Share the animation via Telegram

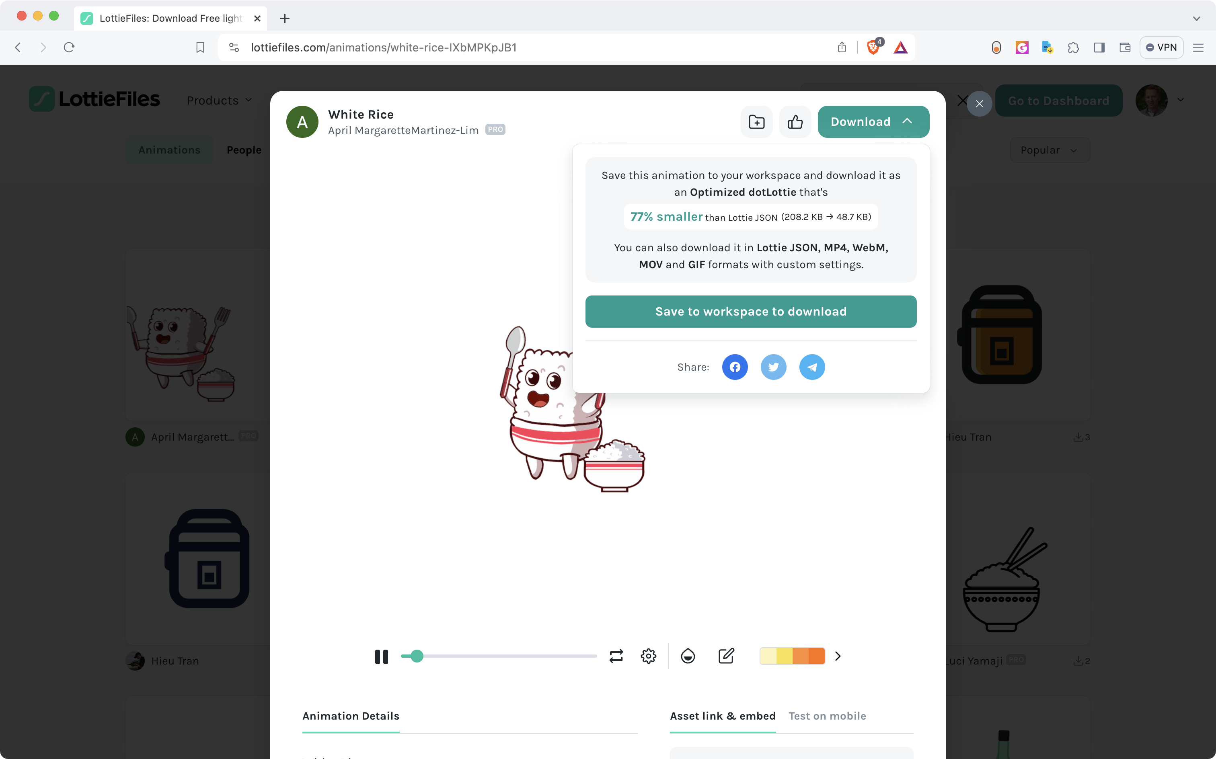[812, 367]
